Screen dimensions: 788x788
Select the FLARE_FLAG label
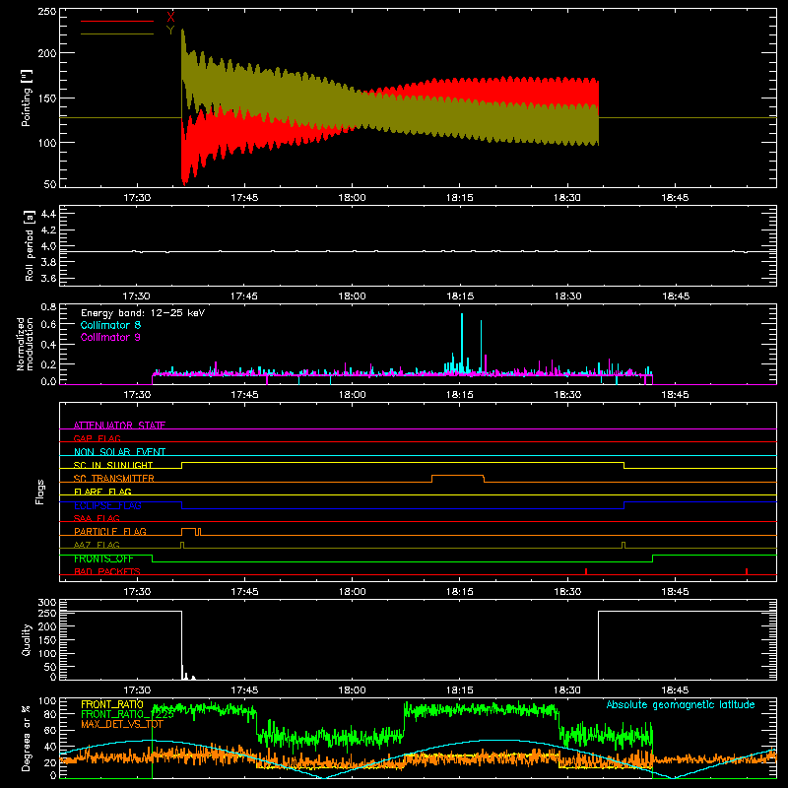[102, 492]
